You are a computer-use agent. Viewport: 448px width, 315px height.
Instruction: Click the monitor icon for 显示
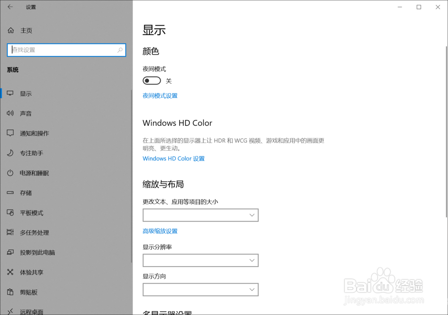click(x=10, y=94)
